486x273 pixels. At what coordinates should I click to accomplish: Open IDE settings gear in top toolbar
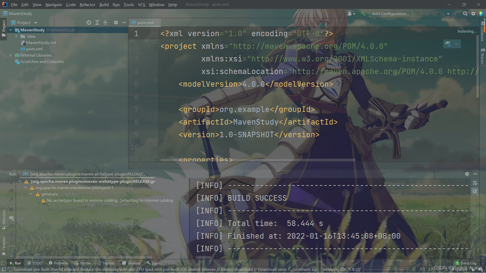(473, 14)
